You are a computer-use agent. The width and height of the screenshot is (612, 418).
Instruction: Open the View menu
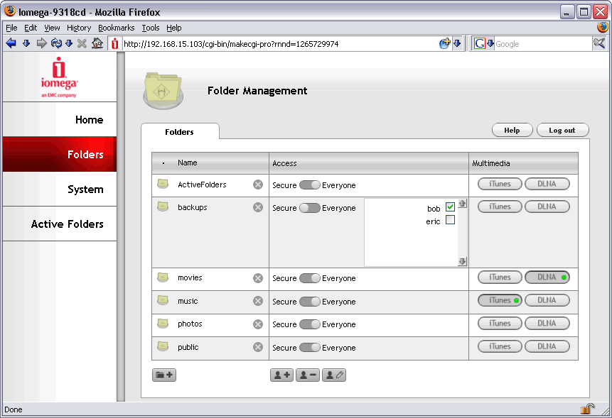click(52, 28)
